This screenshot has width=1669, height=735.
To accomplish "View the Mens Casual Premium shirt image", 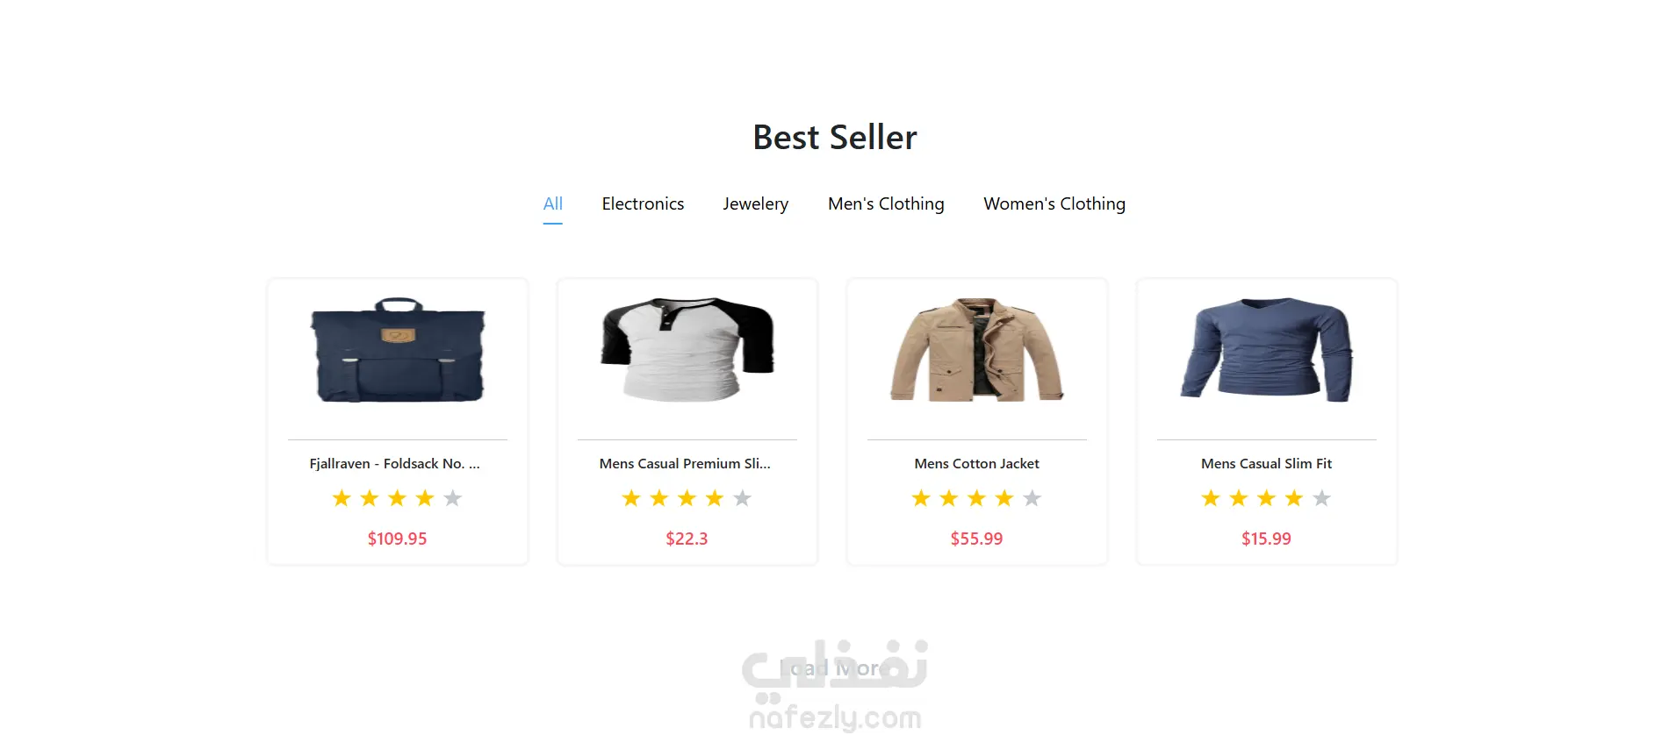I will [687, 350].
